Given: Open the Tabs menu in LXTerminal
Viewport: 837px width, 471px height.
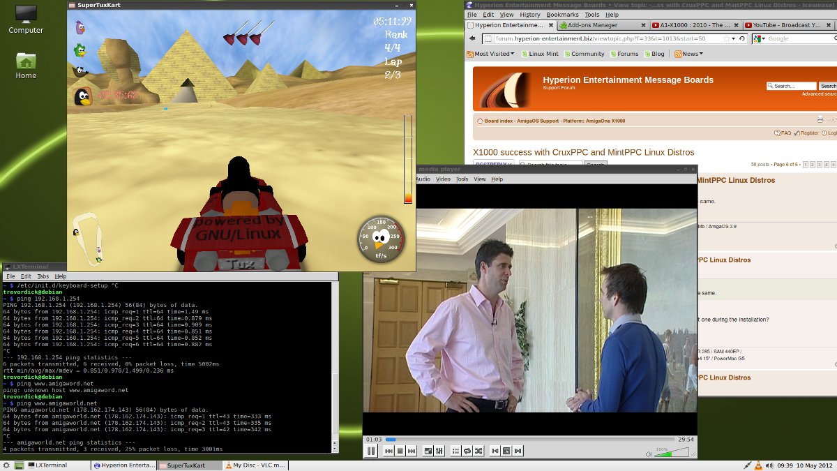Looking at the screenshot, I should click(x=43, y=276).
